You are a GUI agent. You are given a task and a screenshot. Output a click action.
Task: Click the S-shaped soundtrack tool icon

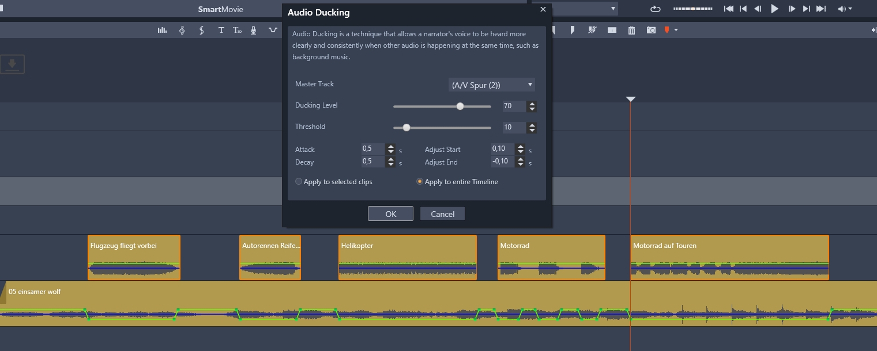point(201,30)
